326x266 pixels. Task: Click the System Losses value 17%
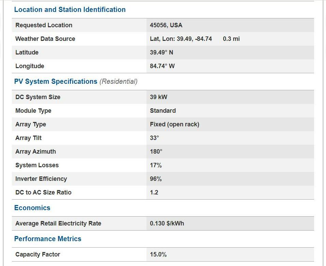pos(156,165)
